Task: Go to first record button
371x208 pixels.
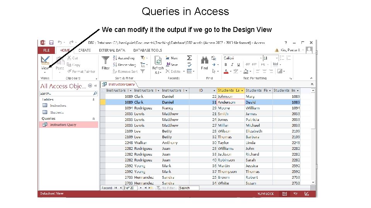Action: coord(116,188)
